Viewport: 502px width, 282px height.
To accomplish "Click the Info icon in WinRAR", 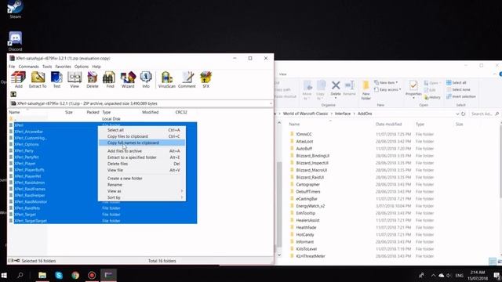I will [x=146, y=80].
